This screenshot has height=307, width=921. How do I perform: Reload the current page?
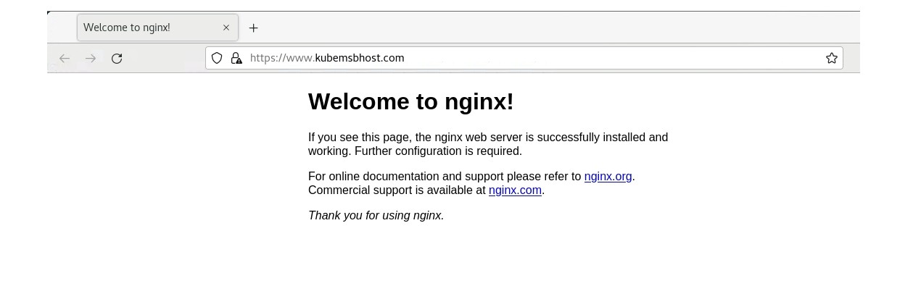click(x=117, y=58)
